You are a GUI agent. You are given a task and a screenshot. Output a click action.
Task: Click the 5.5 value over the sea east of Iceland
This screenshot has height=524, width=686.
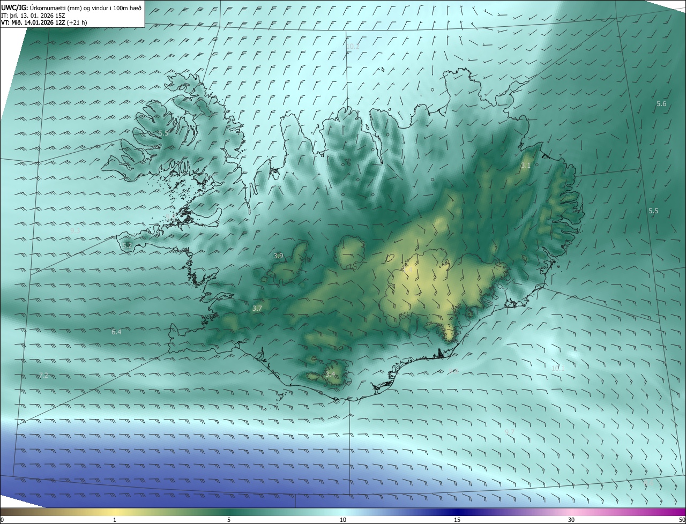click(x=653, y=211)
